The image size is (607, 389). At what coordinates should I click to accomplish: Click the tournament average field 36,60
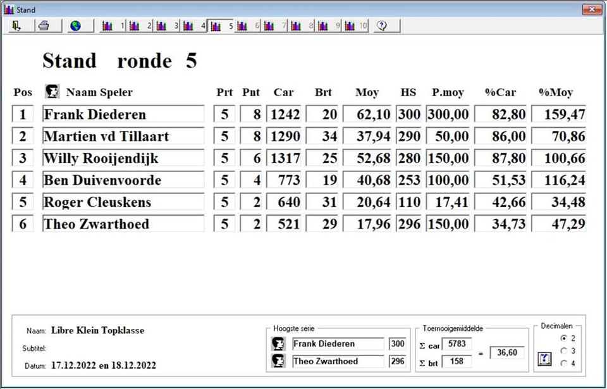[508, 353]
